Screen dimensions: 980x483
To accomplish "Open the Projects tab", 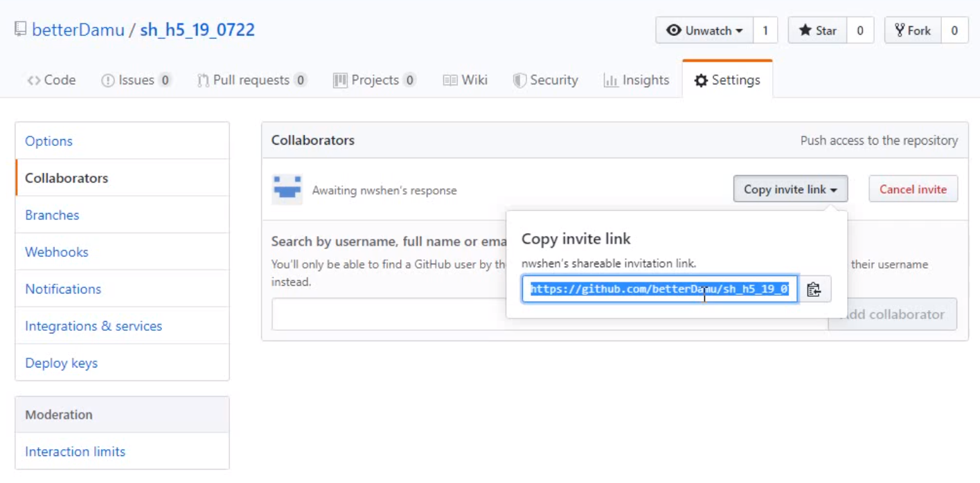I will (374, 80).
